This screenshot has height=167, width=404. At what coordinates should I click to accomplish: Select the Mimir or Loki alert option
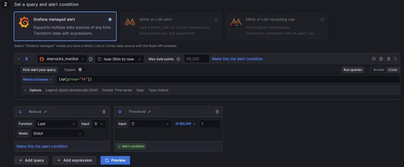(216, 19)
